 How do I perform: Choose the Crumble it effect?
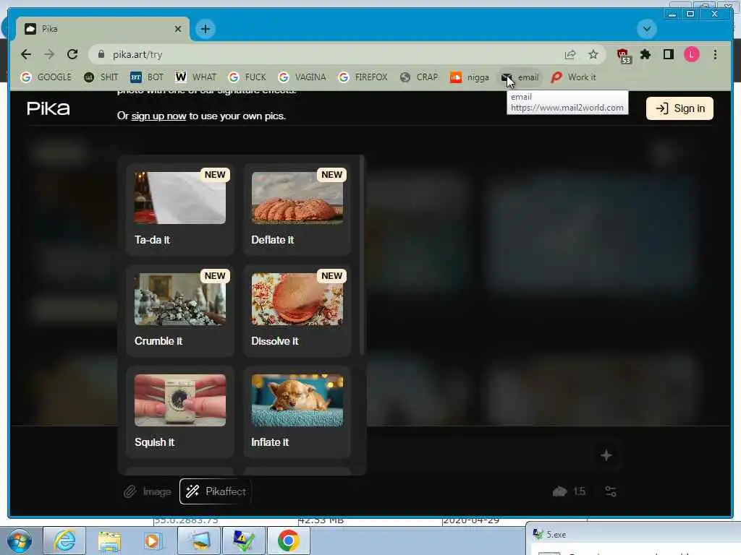pos(180,309)
